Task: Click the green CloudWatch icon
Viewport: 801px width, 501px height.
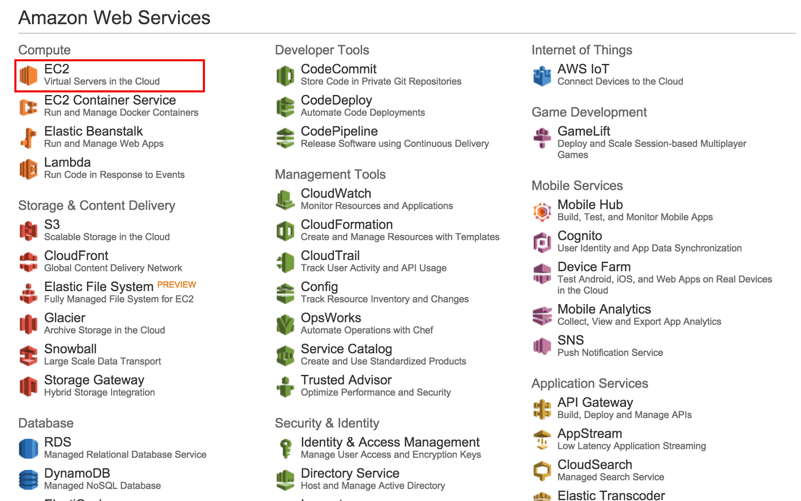Action: [x=285, y=200]
